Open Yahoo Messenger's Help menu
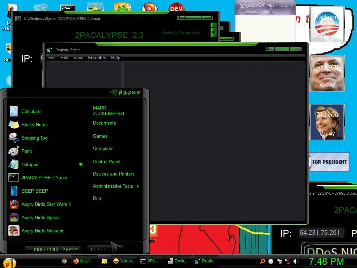Image resolution: width=357 pixels, height=268 pixels. pos(266,12)
